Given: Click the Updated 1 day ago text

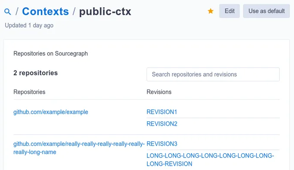Looking at the screenshot, I should 29,25.
